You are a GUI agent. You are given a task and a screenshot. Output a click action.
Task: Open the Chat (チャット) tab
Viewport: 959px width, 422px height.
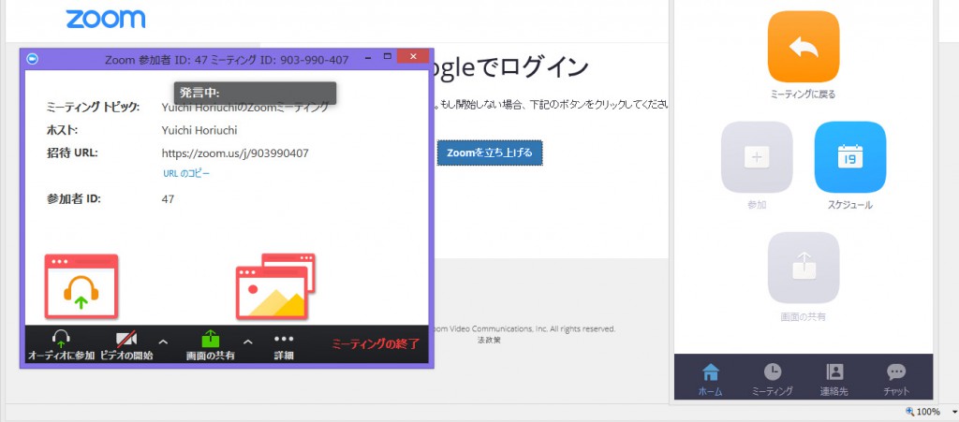coord(896,379)
